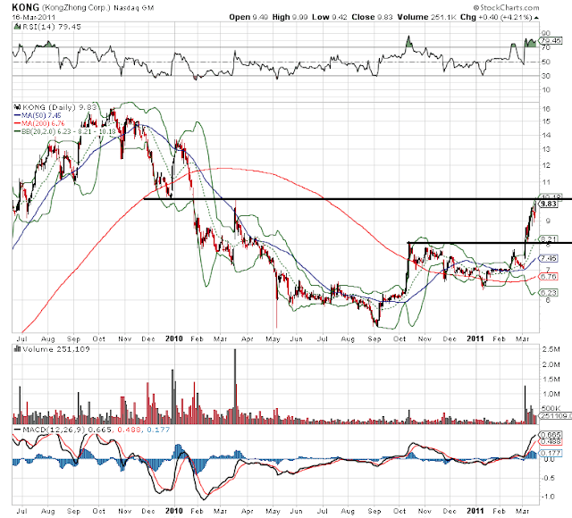Click the 'Volume 251,109' panel label
Screen dimensions: 572x518
[x=55, y=349]
